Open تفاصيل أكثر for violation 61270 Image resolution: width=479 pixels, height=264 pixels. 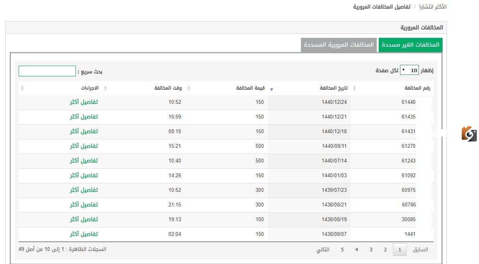84,146
